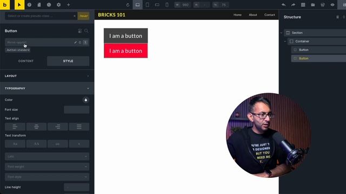Open the typography Color picker swatch
Viewport: 346px width, 194px height.
pos(86,100)
